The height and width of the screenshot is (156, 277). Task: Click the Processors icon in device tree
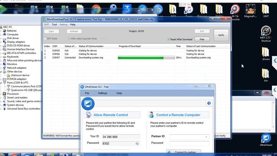(x=5, y=94)
